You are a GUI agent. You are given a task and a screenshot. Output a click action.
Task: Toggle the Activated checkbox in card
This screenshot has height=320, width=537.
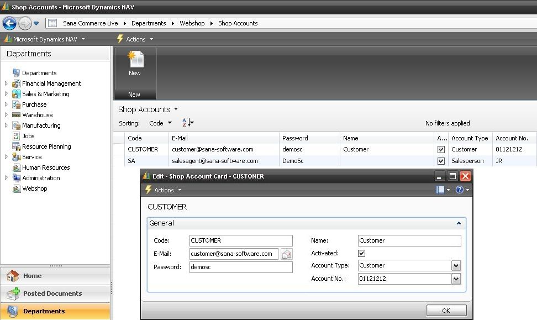(362, 253)
